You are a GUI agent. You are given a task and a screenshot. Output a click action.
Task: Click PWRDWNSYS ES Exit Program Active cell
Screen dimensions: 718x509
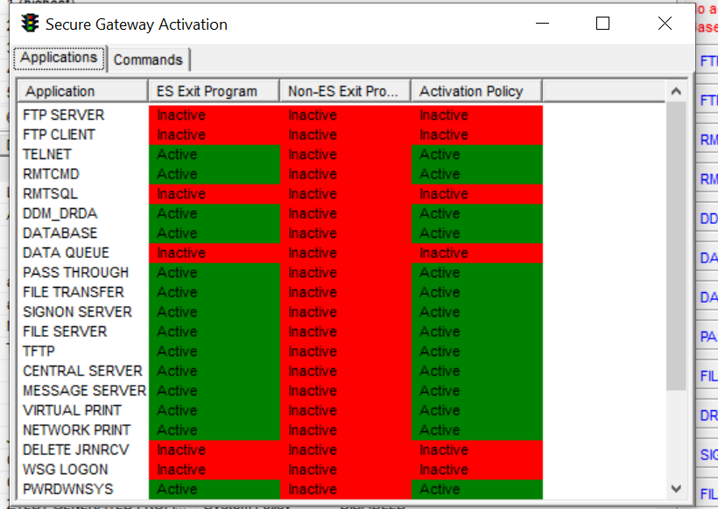pyautogui.click(x=215, y=489)
